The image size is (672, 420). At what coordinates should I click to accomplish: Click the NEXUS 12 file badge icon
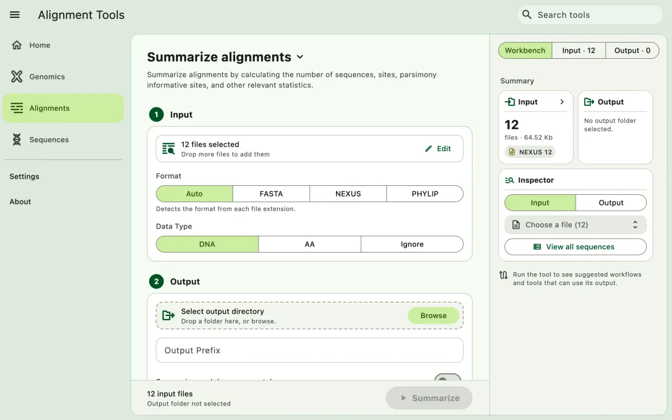[x=512, y=152]
